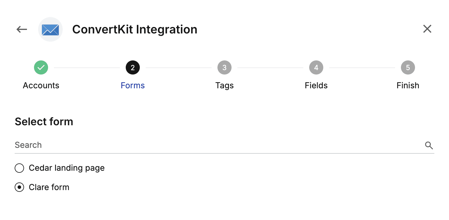This screenshot has width=449, height=220.
Task: Click the Forms step label
Action: [x=133, y=85]
